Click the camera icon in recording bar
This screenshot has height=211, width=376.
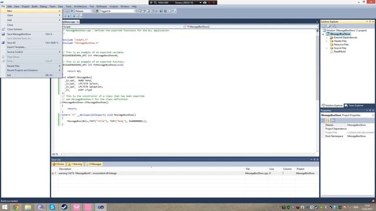[205, 2]
